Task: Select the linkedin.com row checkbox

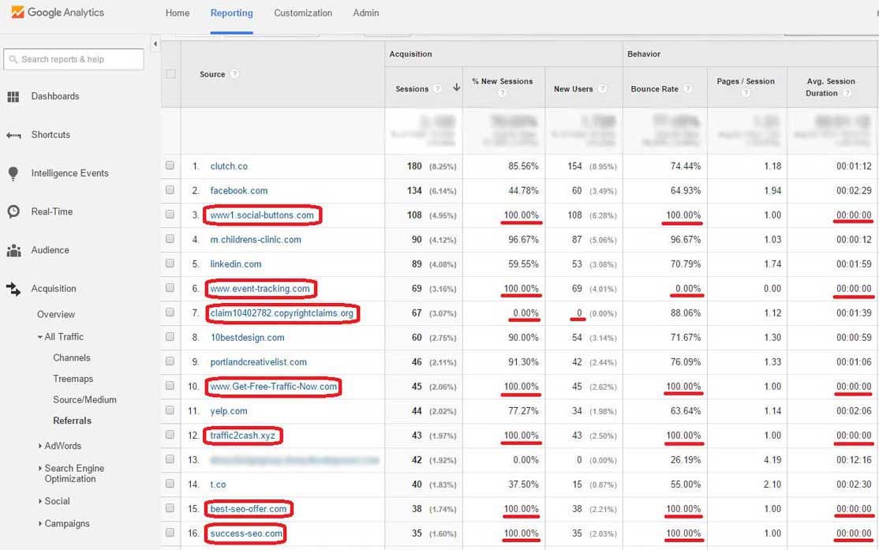Action: 170,264
